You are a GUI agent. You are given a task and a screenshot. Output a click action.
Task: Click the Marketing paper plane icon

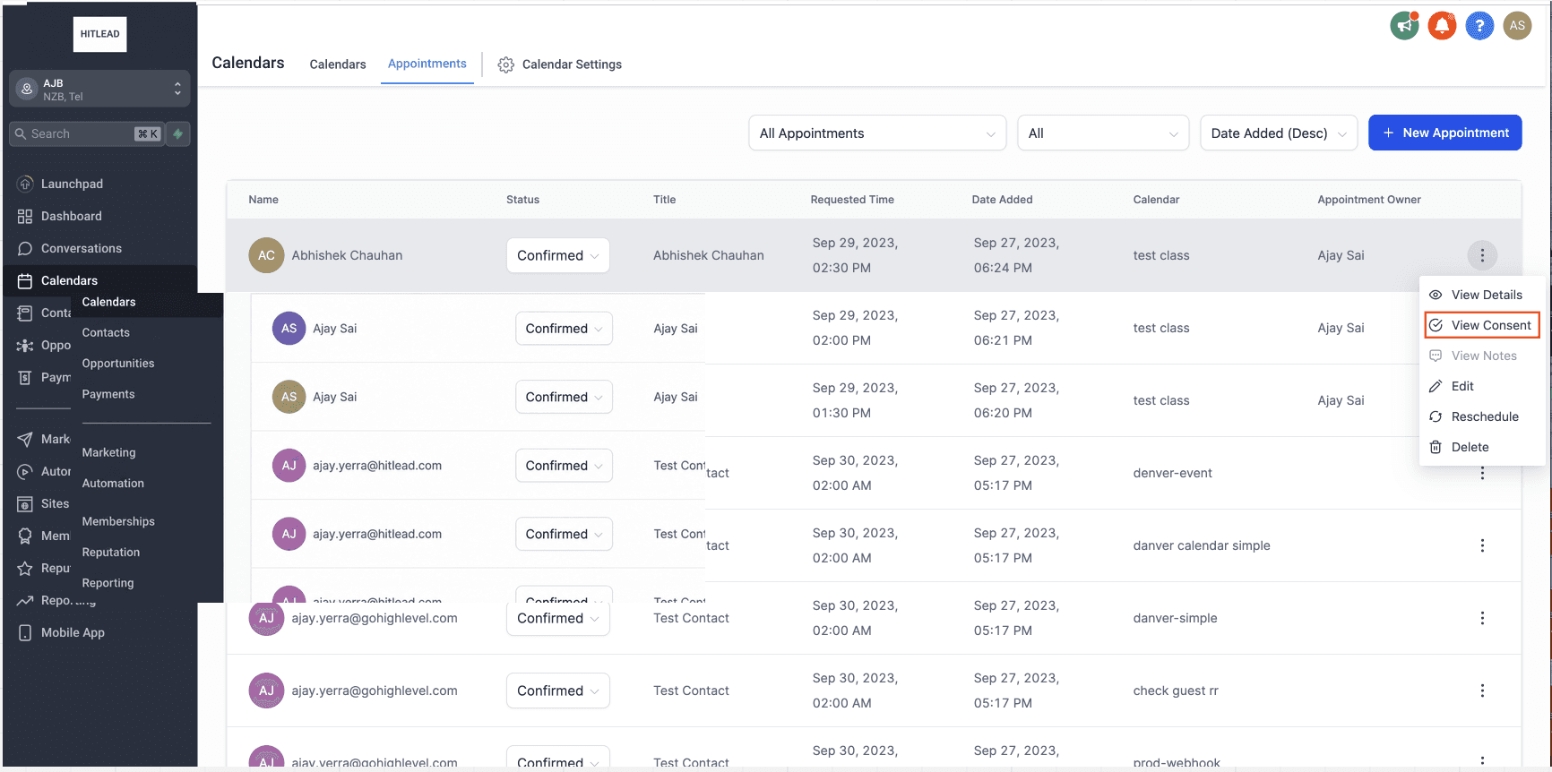[x=25, y=439]
